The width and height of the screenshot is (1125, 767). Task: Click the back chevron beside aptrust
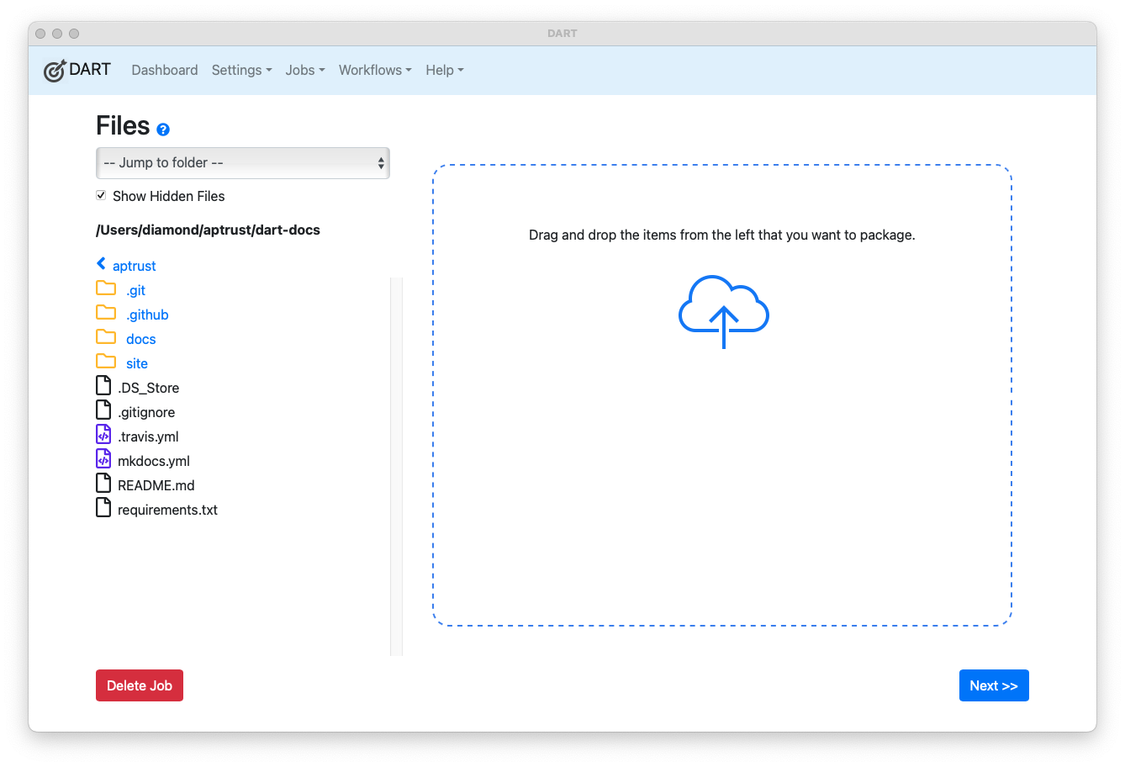coord(102,264)
